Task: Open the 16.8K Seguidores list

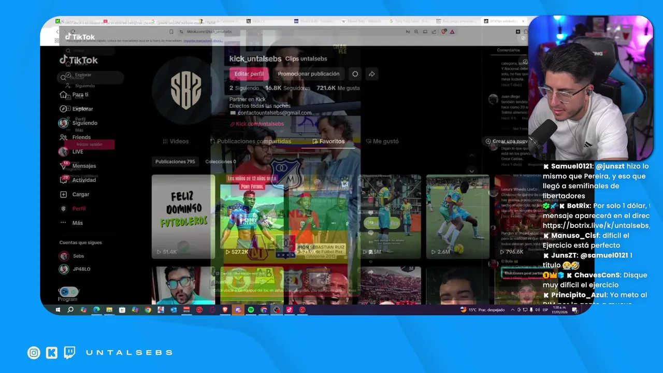Action: pos(287,88)
